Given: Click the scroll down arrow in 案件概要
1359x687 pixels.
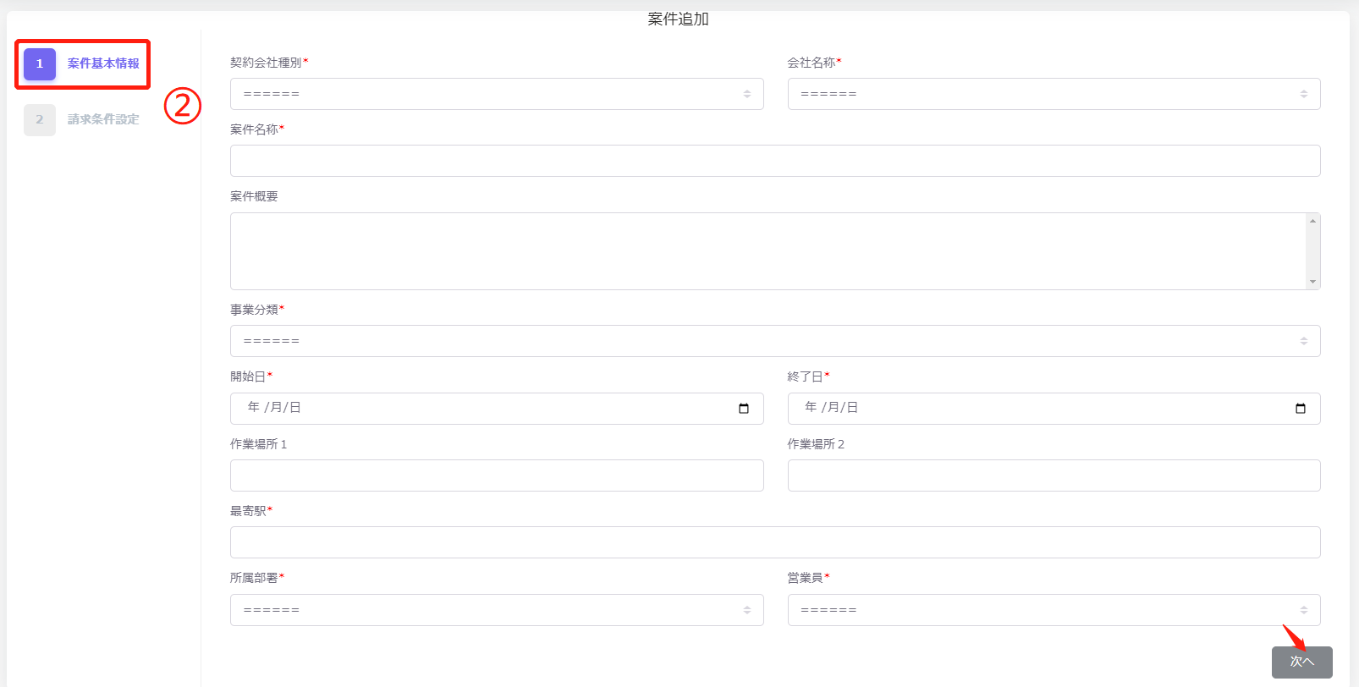Looking at the screenshot, I should click(x=1312, y=282).
